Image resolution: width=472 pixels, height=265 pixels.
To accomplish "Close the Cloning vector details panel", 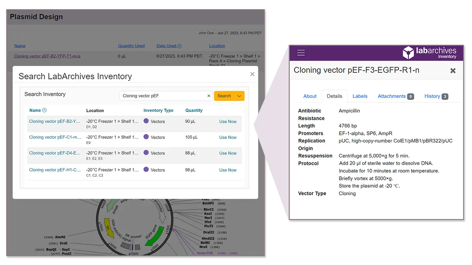I will click(x=453, y=71).
